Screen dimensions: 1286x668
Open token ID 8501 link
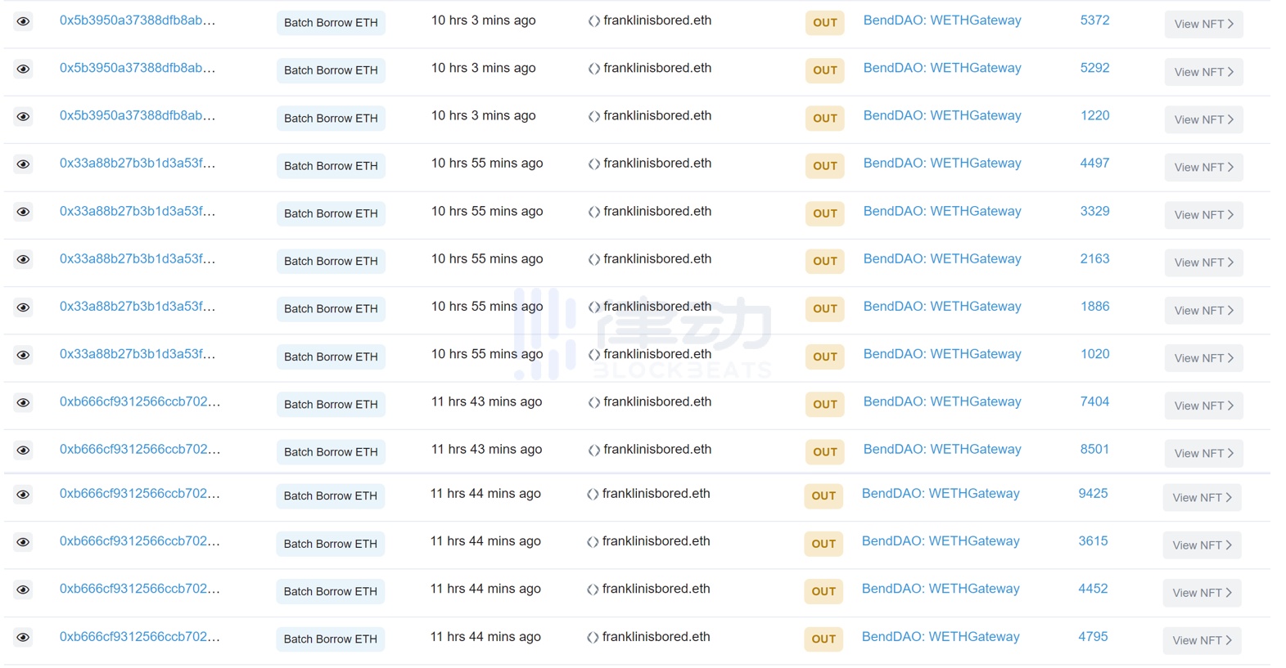pyautogui.click(x=1094, y=450)
